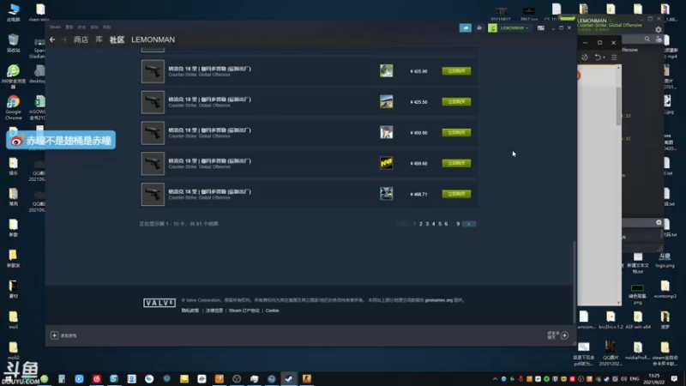686x386 pixels.
Task: Open the 商店 (Store) tab in Steam
Action: pyautogui.click(x=81, y=39)
